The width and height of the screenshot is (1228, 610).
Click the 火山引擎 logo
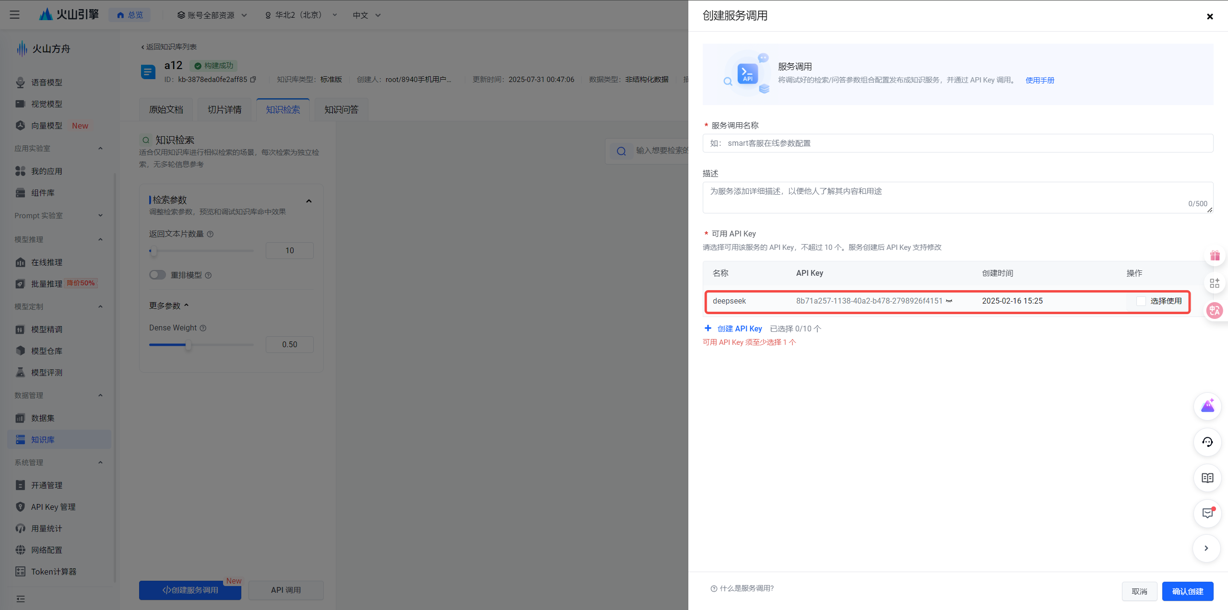pyautogui.click(x=69, y=14)
